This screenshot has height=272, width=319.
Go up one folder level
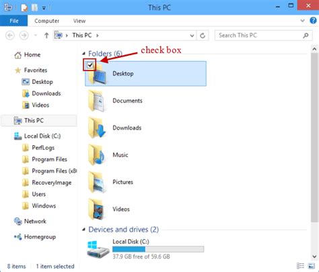click(x=46, y=36)
